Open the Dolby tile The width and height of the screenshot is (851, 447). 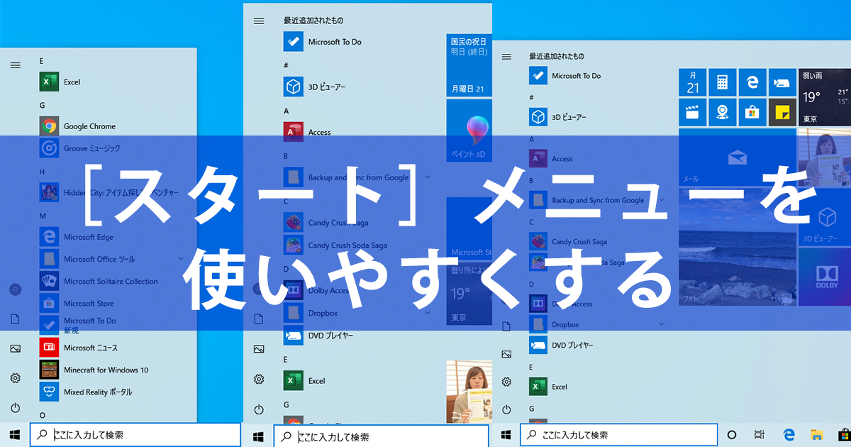pyautogui.click(x=825, y=277)
